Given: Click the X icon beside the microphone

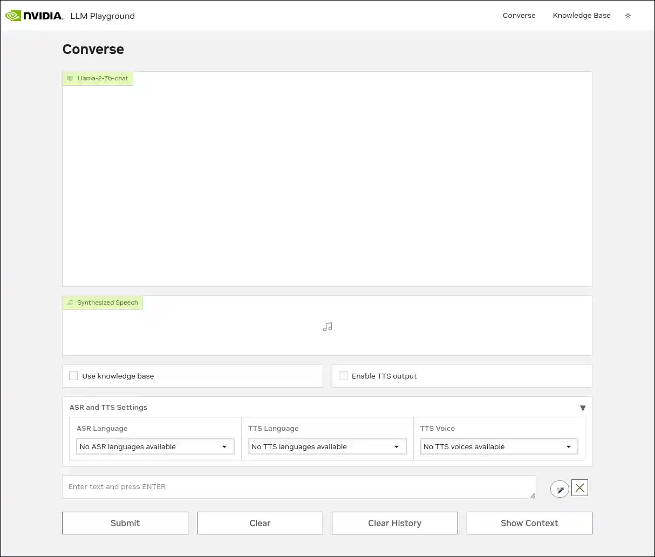Looking at the screenshot, I should pos(579,487).
